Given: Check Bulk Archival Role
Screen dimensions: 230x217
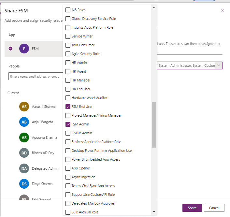Looking at the screenshot, I should [x=68, y=212].
